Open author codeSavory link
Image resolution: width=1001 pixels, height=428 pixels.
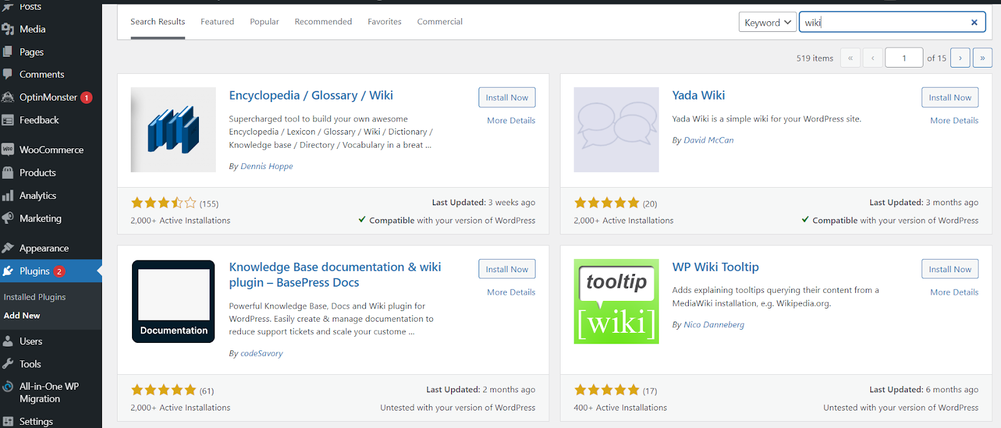[262, 353]
